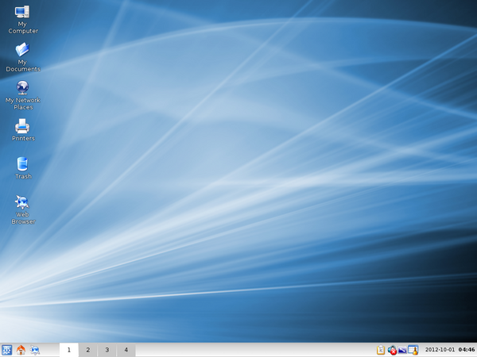The image size is (477, 357).
Task: Open the calendar reminder tray icon
Action: point(413,350)
